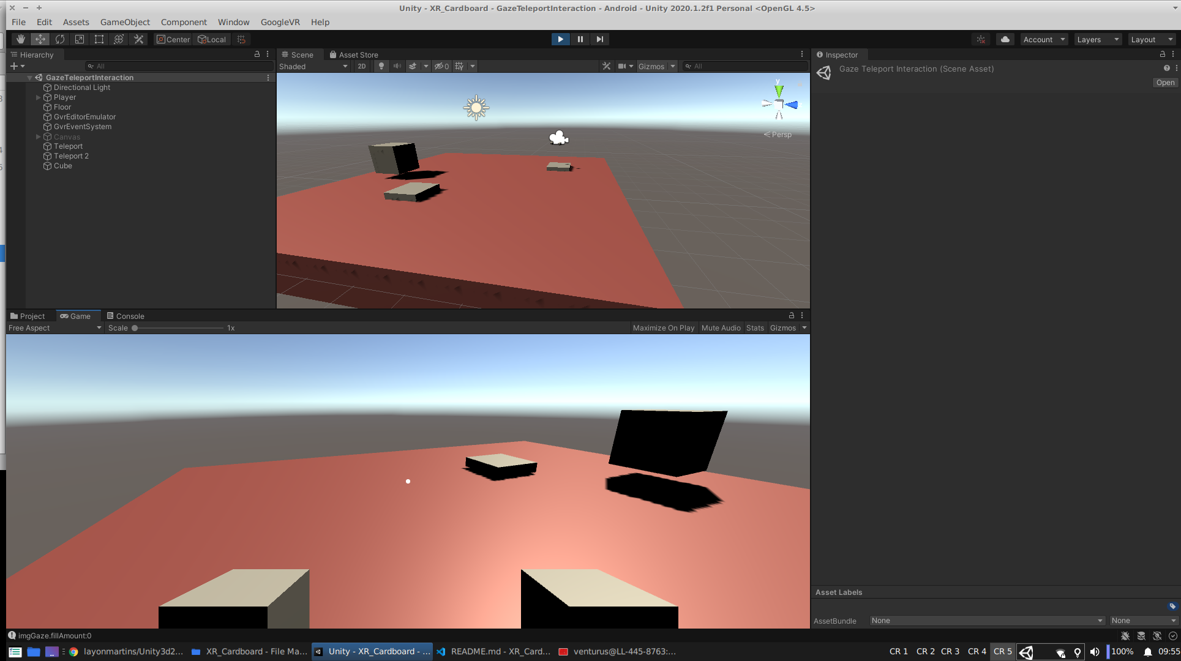
Task: Open the Layers dropdown
Action: click(1098, 39)
